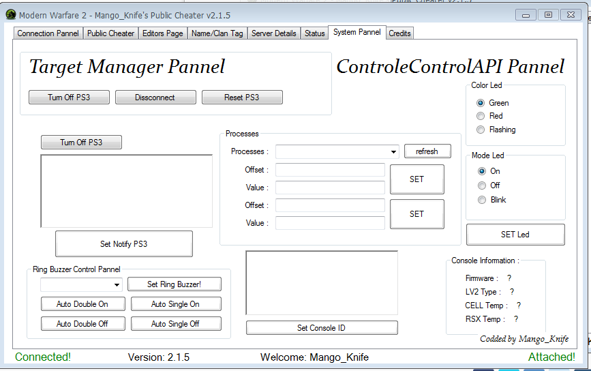
Task: Switch to the Status tab
Action: 314,33
